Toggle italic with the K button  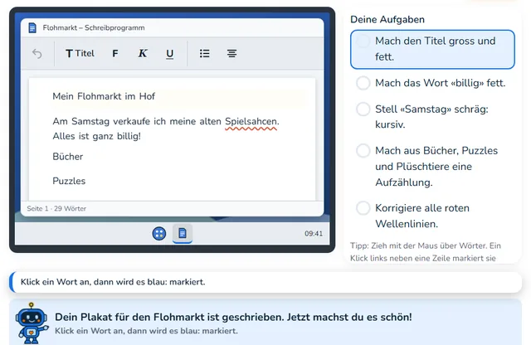coord(143,54)
